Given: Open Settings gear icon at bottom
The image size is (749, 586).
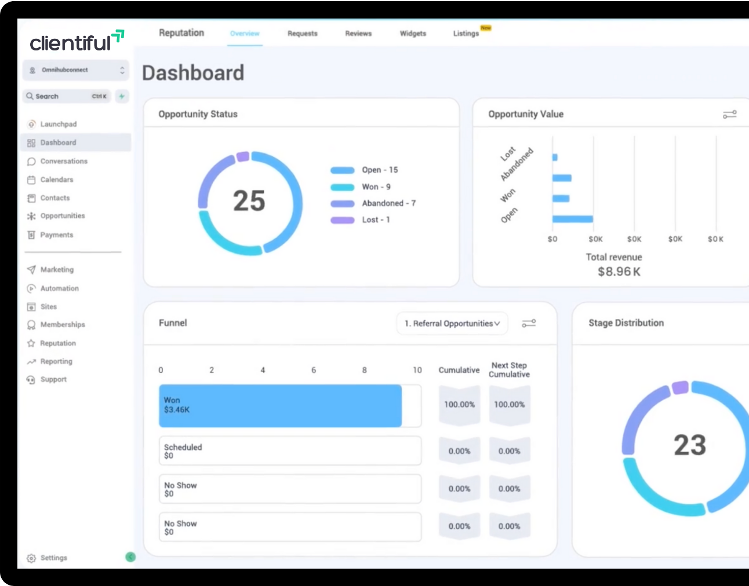Looking at the screenshot, I should click(x=31, y=558).
